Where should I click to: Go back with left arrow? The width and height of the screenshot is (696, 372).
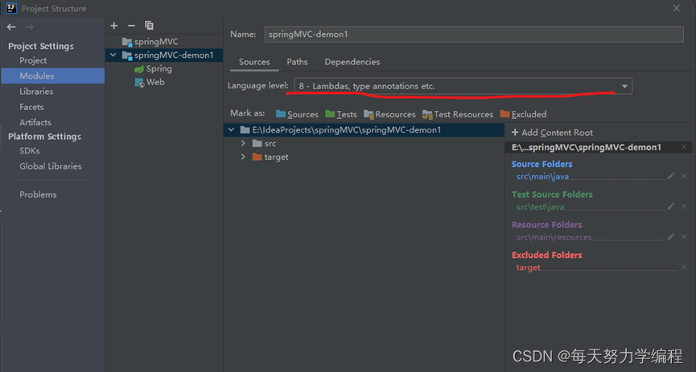click(11, 27)
